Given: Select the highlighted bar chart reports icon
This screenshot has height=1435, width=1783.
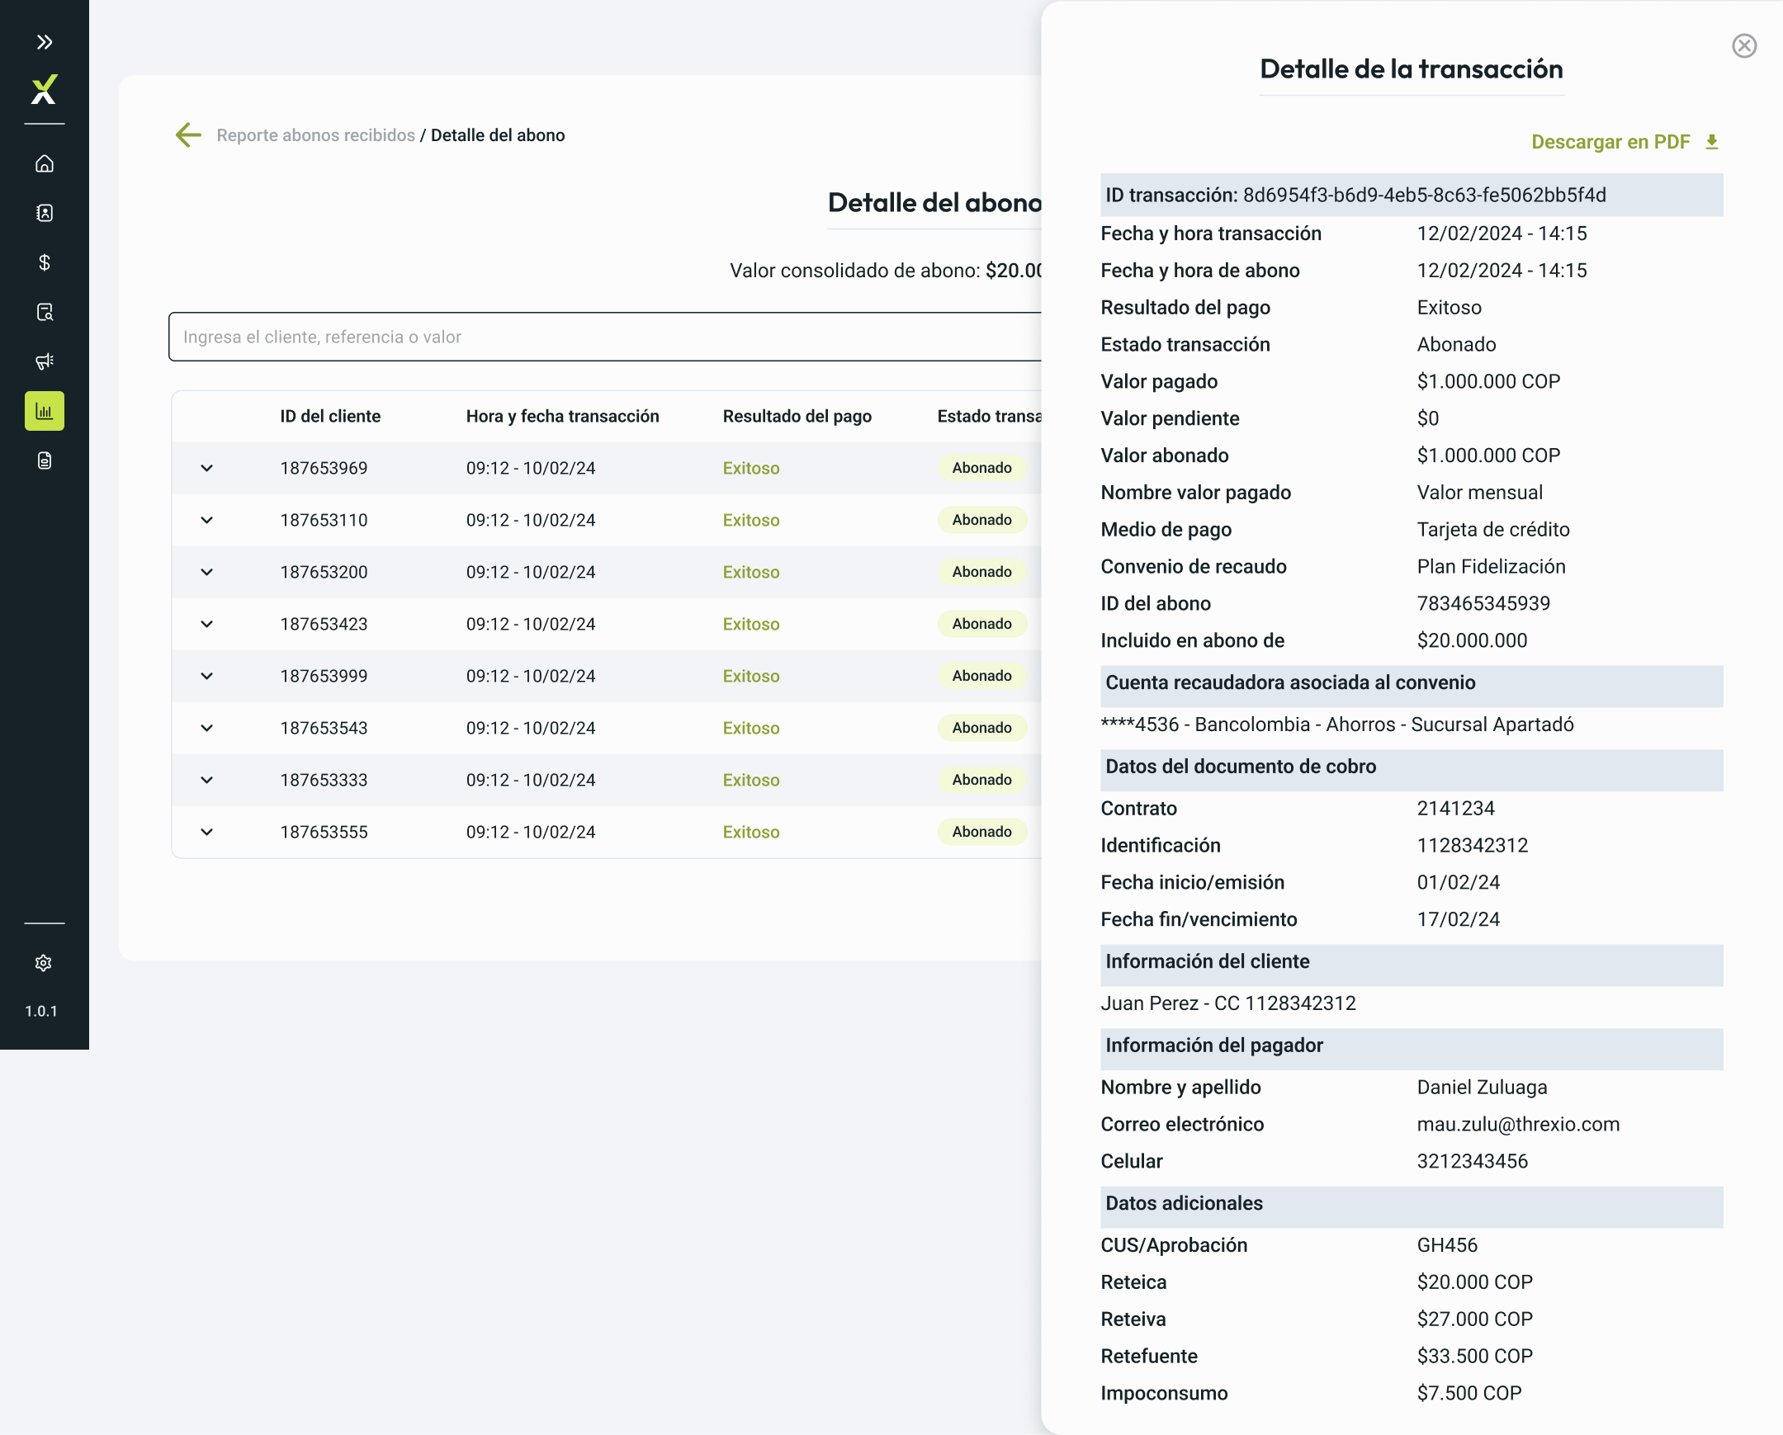Looking at the screenshot, I should (x=45, y=411).
